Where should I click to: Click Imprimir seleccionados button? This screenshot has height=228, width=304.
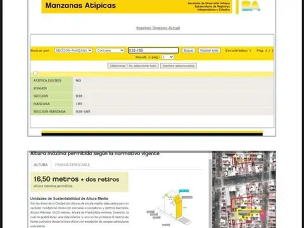click(179, 66)
